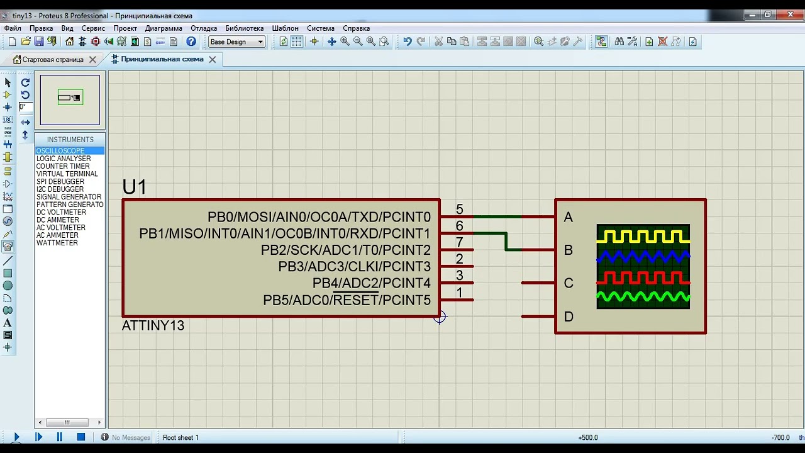Go to the Home page icon

pos(69,42)
